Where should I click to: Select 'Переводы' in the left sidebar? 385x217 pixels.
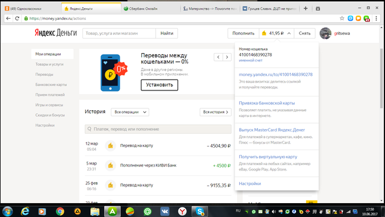point(44,74)
